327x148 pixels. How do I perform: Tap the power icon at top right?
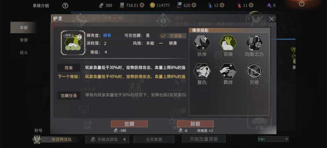pyautogui.click(x=302, y=4)
